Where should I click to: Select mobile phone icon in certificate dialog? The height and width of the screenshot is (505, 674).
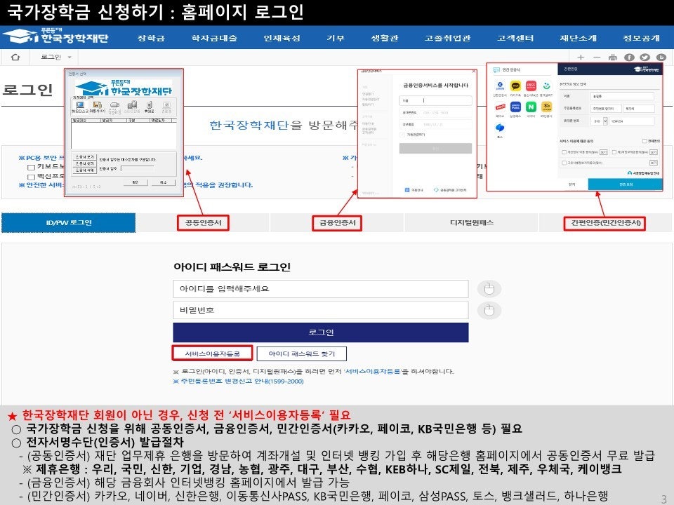click(149, 107)
